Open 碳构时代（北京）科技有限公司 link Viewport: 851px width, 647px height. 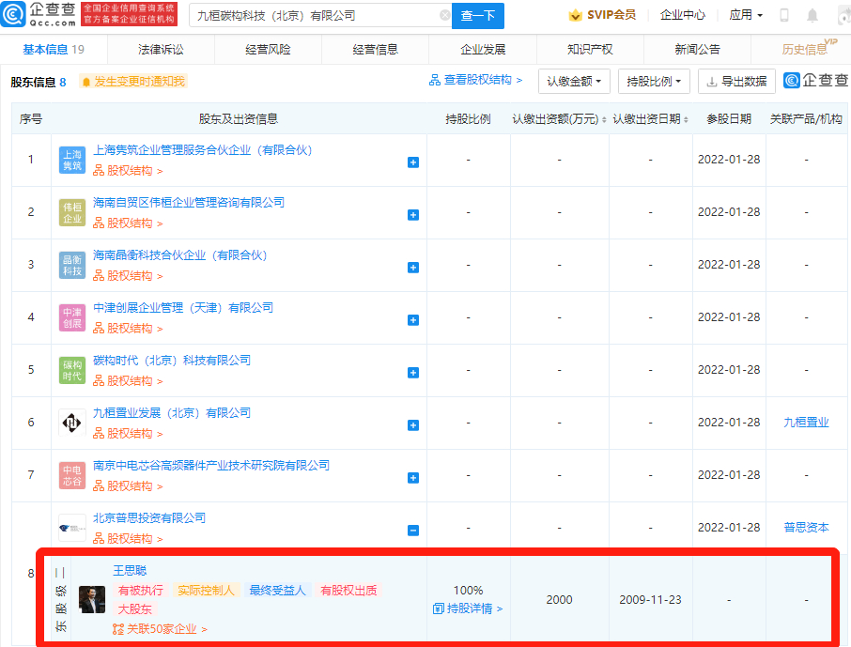(172, 361)
